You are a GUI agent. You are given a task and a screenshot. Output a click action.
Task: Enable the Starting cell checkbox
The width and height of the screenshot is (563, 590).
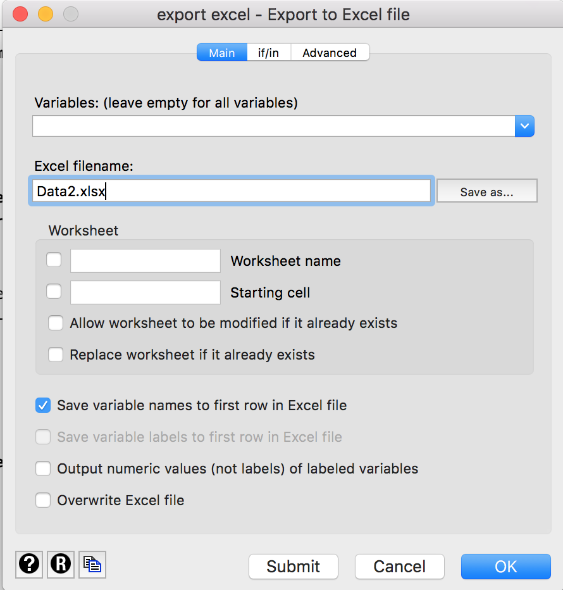tap(54, 291)
